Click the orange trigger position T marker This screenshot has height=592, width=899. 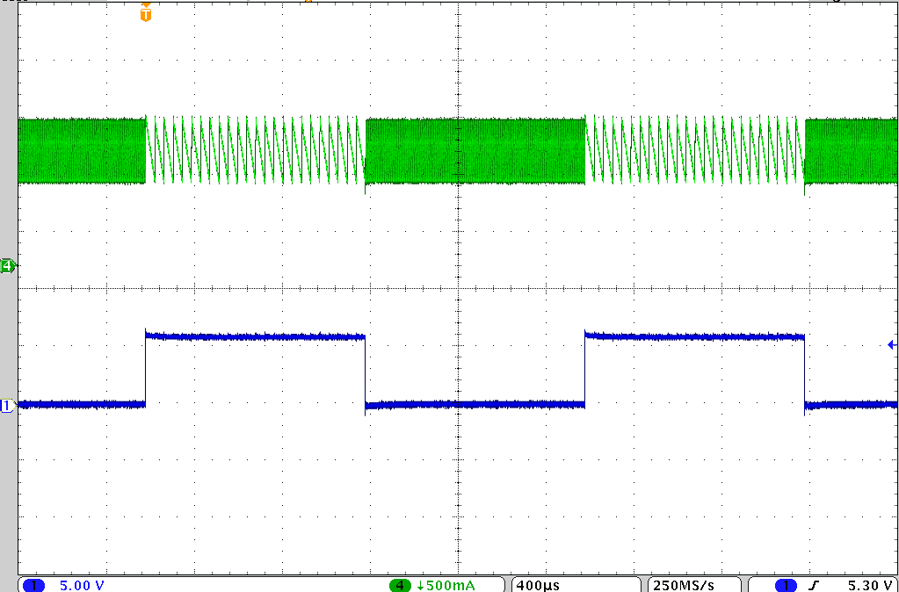145,14
